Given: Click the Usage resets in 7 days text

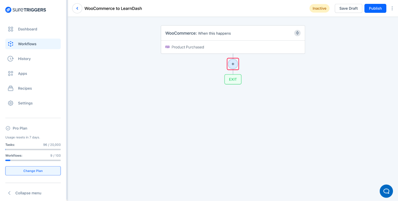Looking at the screenshot, I should 23,137.
